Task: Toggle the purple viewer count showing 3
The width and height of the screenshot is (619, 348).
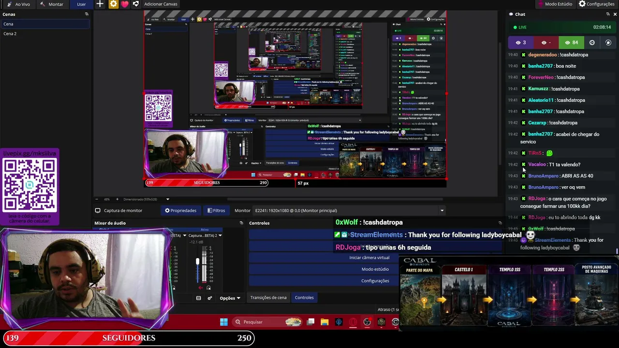Action: tap(520, 43)
